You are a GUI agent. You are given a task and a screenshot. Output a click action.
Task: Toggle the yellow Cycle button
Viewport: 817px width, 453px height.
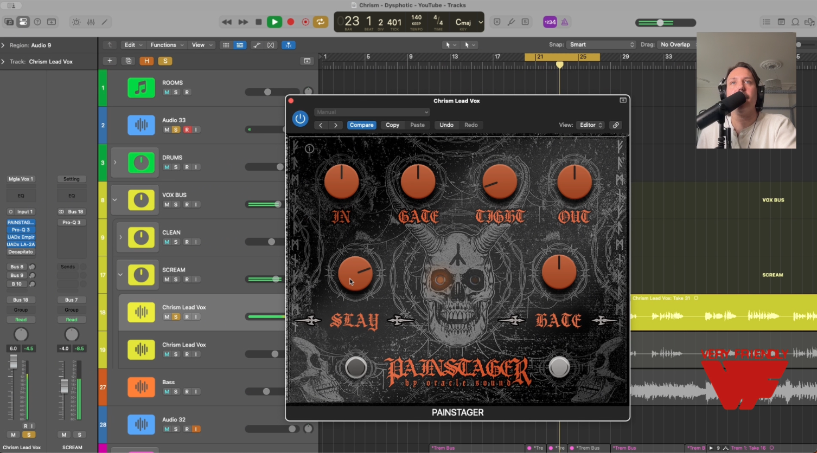321,22
